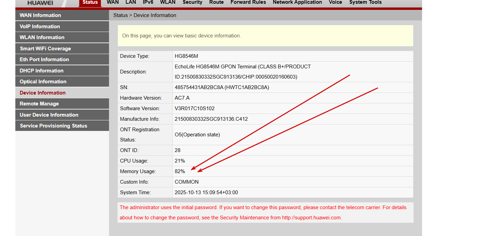Click the Device Type label
This screenshot has width=481, height=236.
click(135, 56)
